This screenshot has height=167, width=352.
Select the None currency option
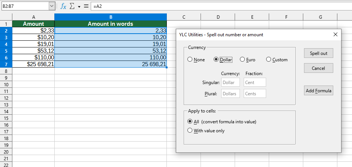point(196,59)
